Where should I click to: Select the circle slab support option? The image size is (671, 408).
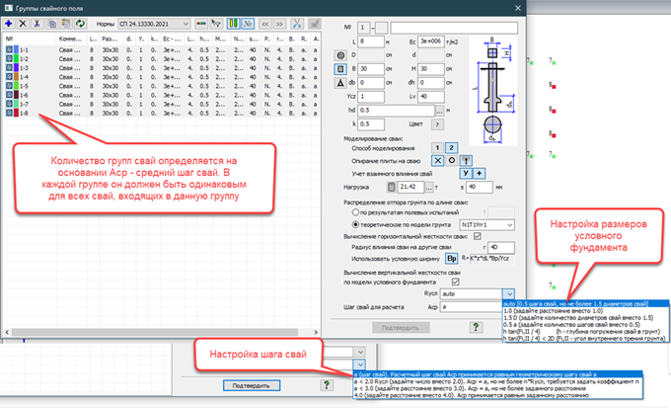coord(452,161)
